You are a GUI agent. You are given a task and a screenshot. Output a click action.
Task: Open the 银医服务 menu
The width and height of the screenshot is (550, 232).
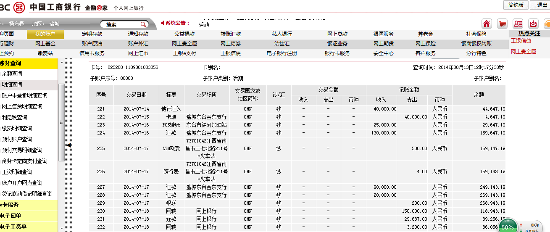pos(384,34)
